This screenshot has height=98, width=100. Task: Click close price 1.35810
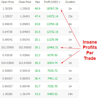point(25,9)
